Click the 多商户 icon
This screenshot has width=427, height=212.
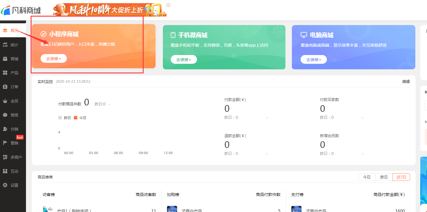click(5, 157)
